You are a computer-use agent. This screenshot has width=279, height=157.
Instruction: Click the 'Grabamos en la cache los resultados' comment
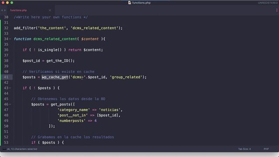tap(73, 137)
